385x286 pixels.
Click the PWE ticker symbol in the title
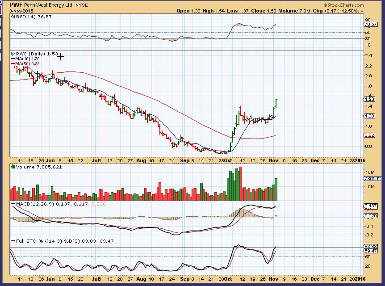16,5
